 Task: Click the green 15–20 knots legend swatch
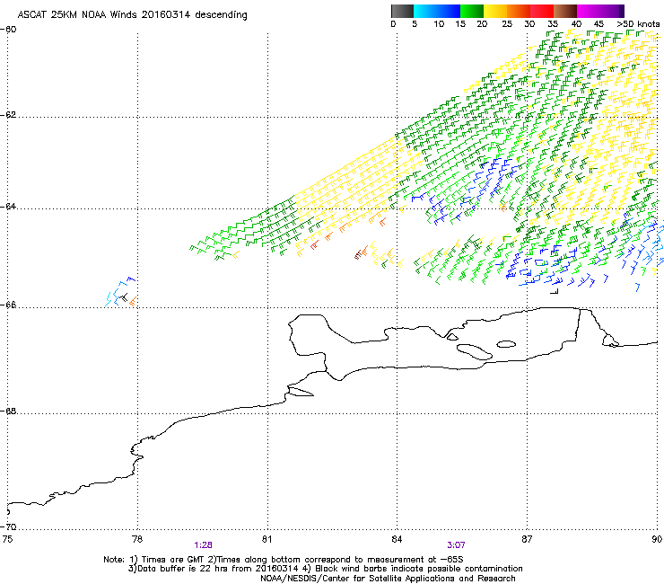472,11
